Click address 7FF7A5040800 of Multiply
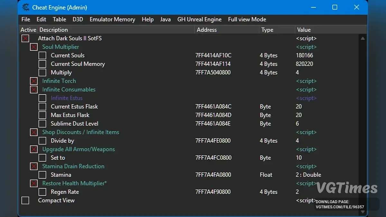The width and height of the screenshot is (386, 217). coord(213,72)
